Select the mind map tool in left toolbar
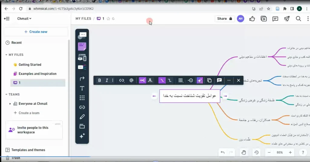The height and width of the screenshot is (162, 310). point(82,67)
